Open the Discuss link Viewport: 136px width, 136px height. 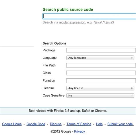click(x=56, y=124)
